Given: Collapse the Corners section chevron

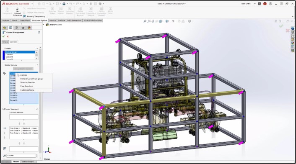Looking at the screenshot, I should pyautogui.click(x=37, y=49).
